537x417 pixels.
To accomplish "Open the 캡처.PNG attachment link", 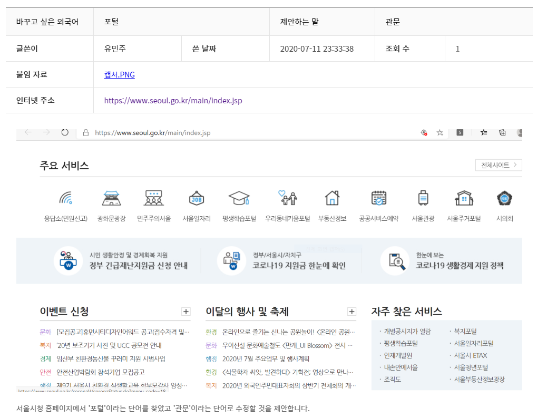I will 120,75.
